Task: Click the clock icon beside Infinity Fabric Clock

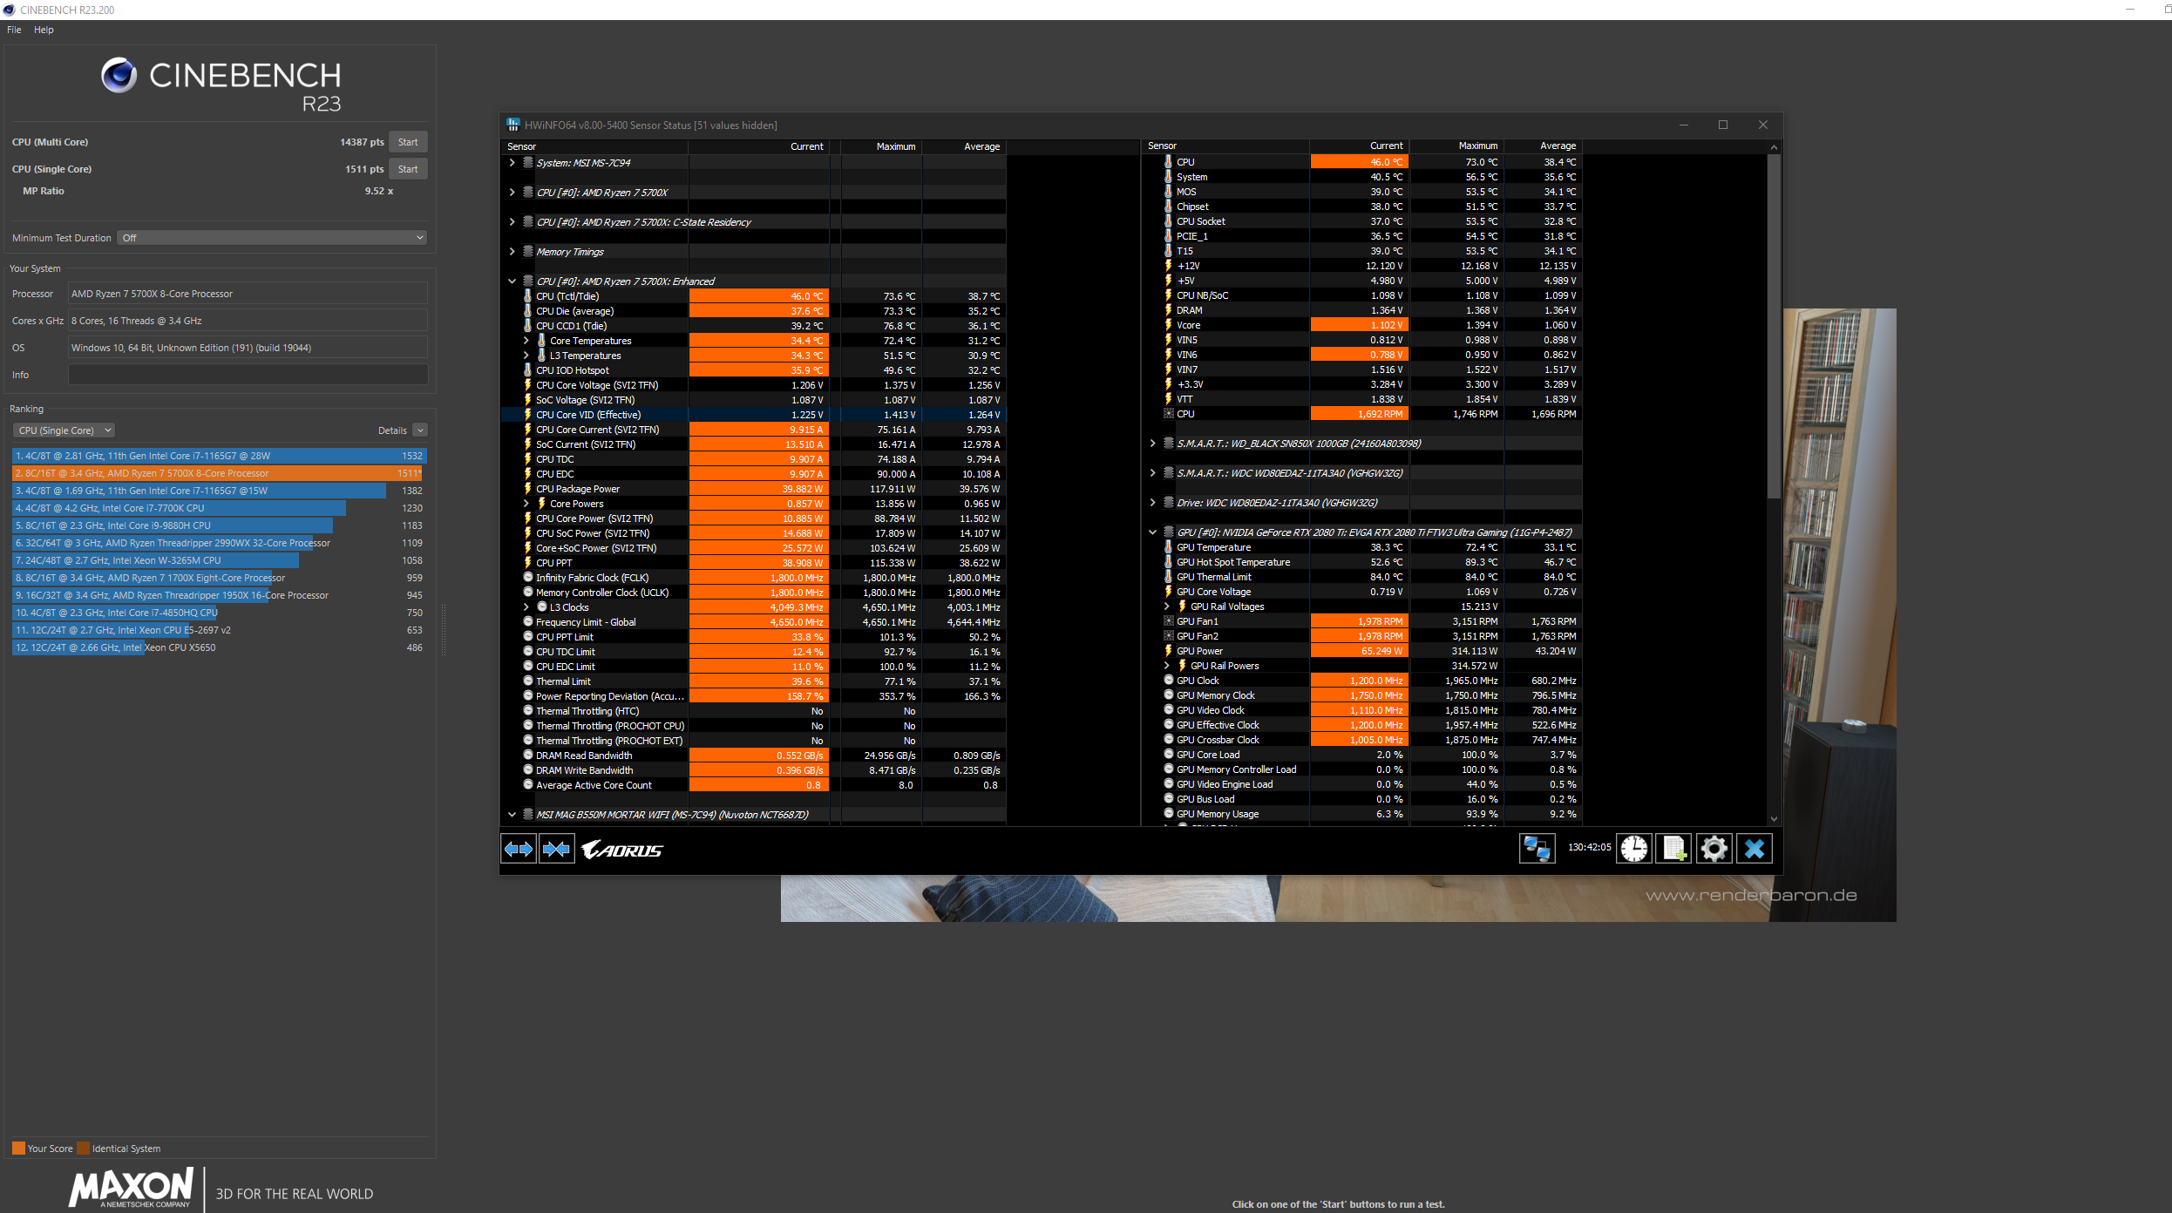Action: click(x=528, y=577)
